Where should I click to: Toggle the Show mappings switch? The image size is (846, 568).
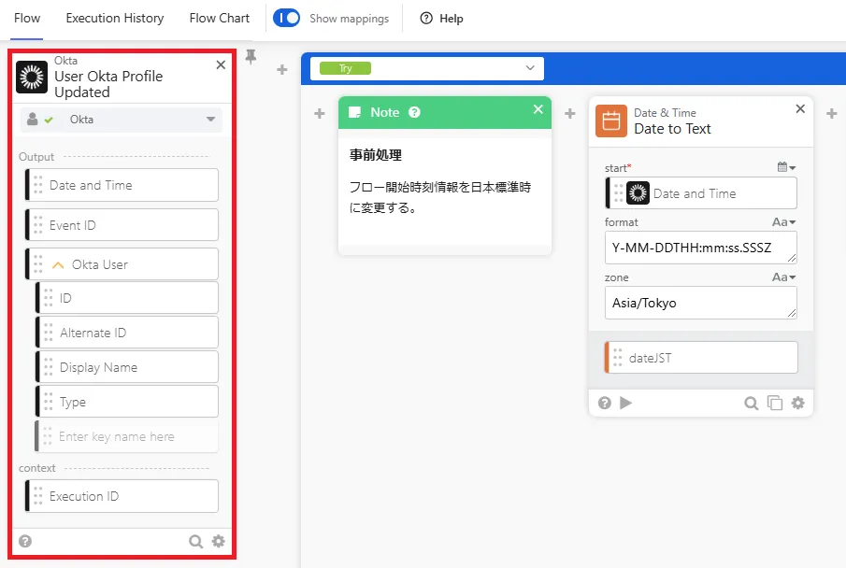click(x=286, y=18)
